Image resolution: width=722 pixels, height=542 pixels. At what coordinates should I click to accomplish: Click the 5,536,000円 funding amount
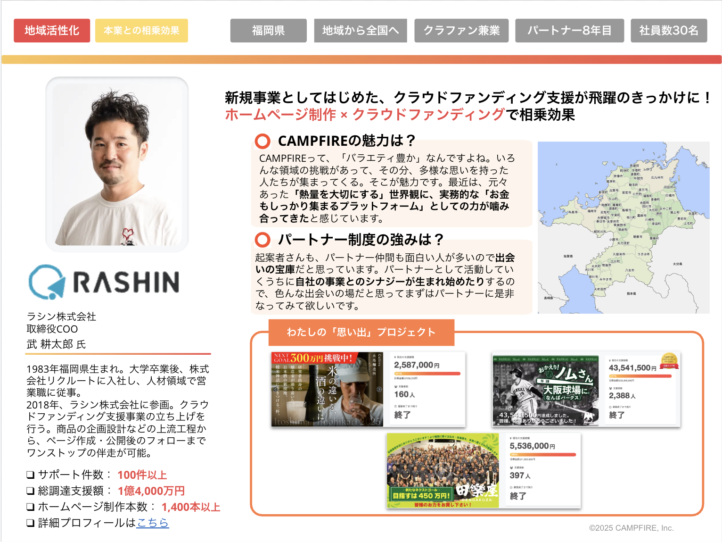(532, 446)
